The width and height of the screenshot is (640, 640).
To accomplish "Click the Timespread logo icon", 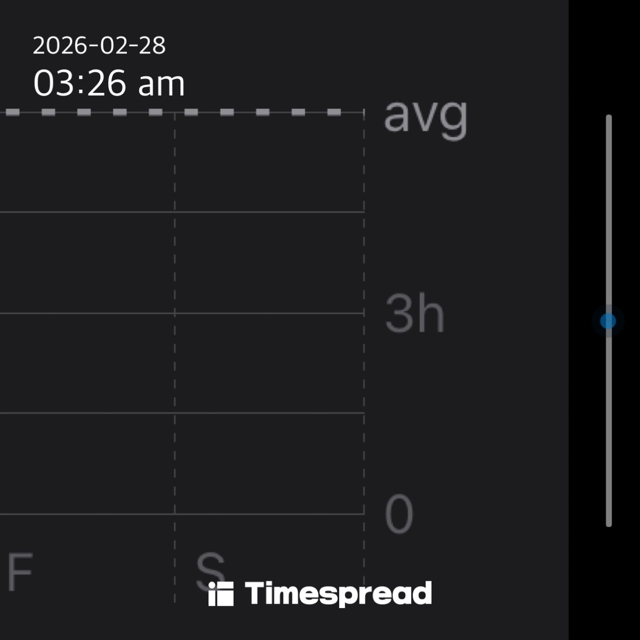I will pyautogui.click(x=221, y=594).
